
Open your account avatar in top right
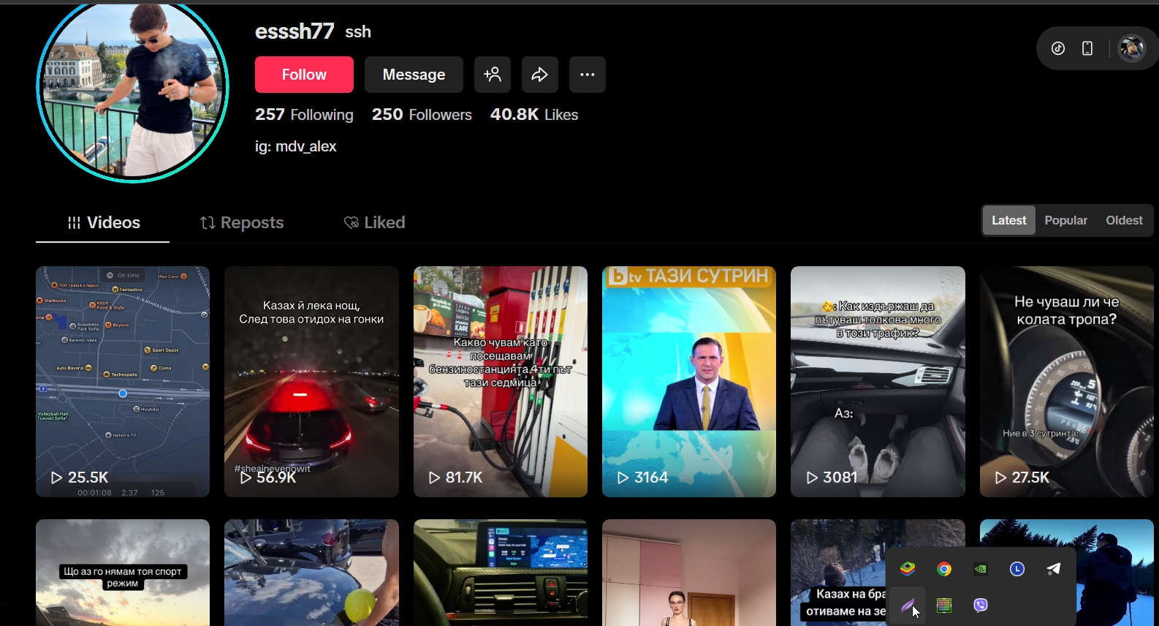point(1132,48)
